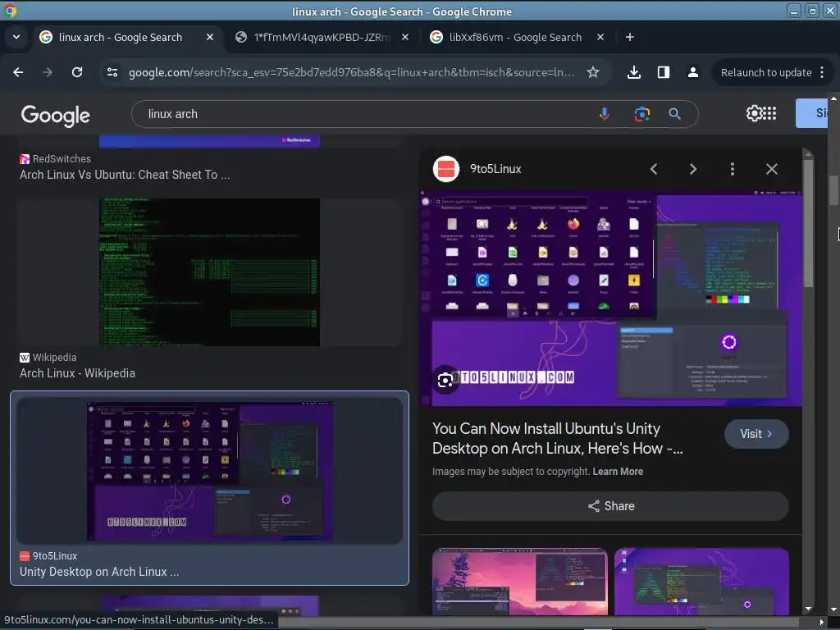
Task: Close the 'libXxf86vm - Google Search' tab
Action: click(600, 37)
